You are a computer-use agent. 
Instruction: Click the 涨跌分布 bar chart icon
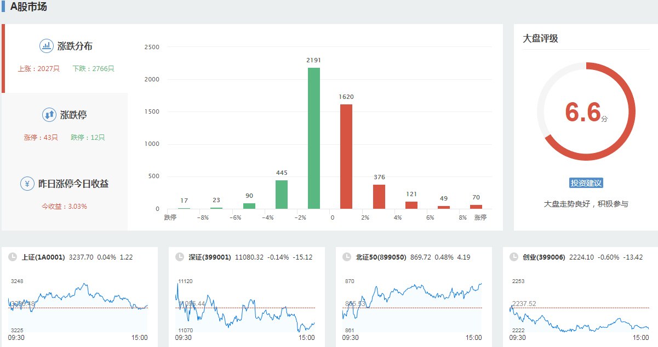[47, 46]
